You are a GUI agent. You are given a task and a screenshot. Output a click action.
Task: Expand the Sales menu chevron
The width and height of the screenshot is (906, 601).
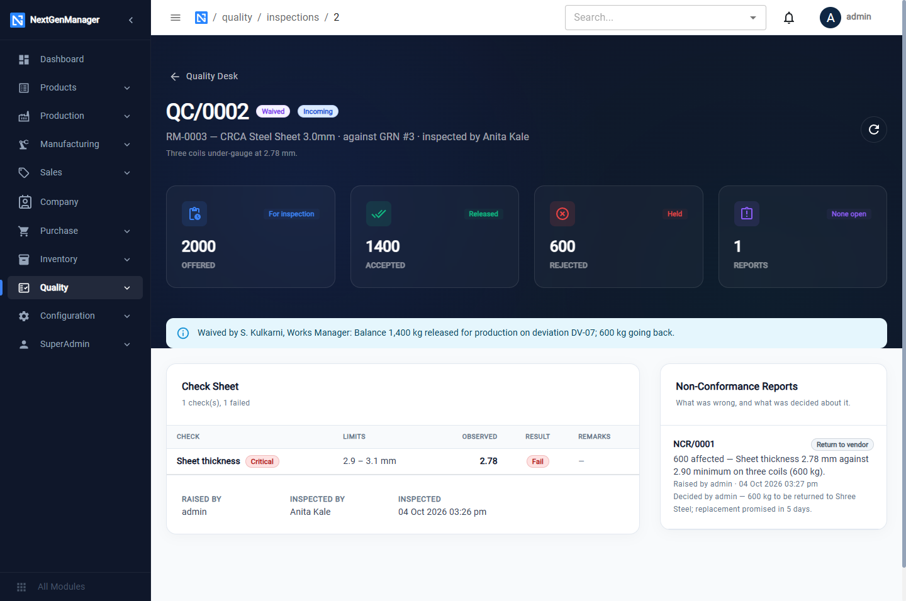(x=127, y=173)
